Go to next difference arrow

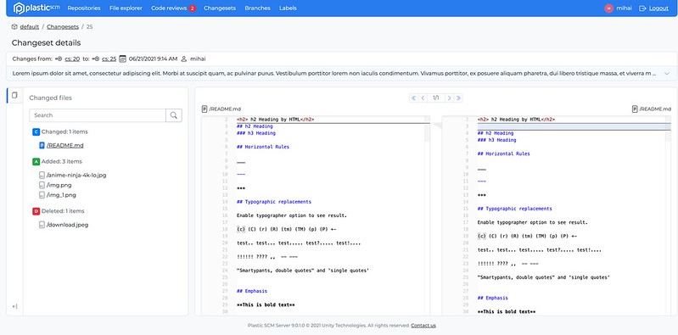[x=449, y=98]
